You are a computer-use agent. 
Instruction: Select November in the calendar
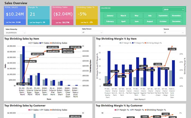point(176,16)
